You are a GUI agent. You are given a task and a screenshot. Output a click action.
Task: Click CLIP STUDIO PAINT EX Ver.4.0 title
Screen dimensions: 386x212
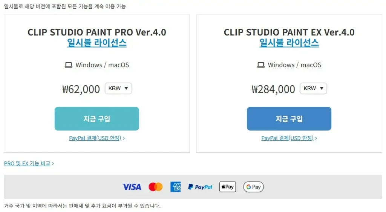[289, 32]
